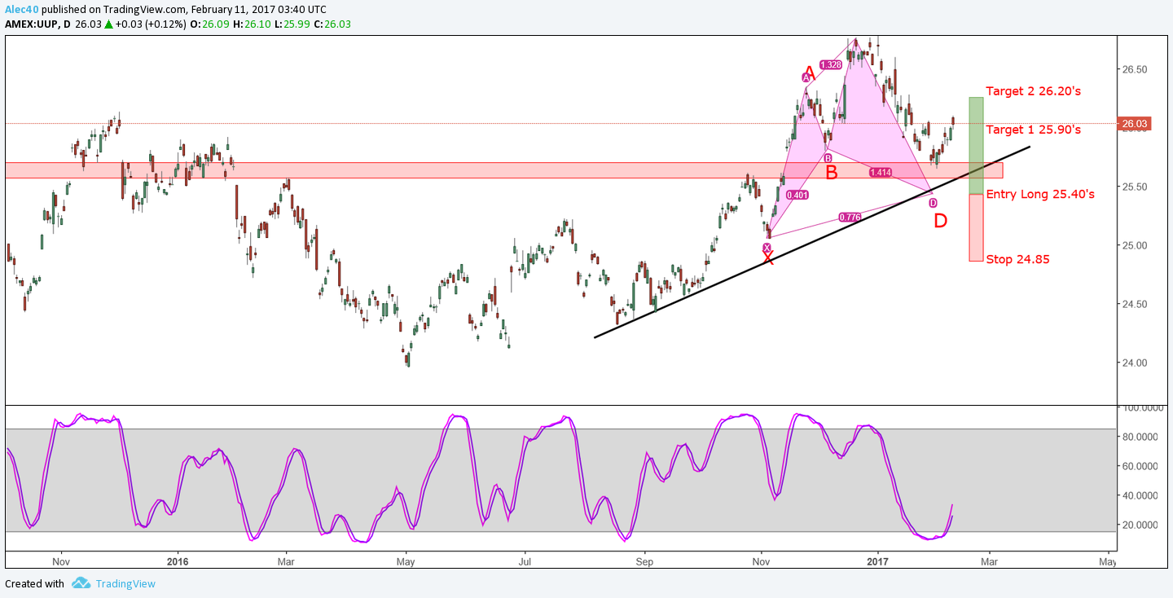Click the AMEX:UUP symbol label
Image resolution: width=1173 pixels, height=598 pixels.
pyautogui.click(x=37, y=24)
